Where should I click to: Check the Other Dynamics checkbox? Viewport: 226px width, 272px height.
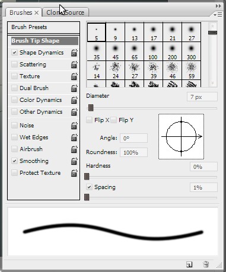[x=14, y=112]
